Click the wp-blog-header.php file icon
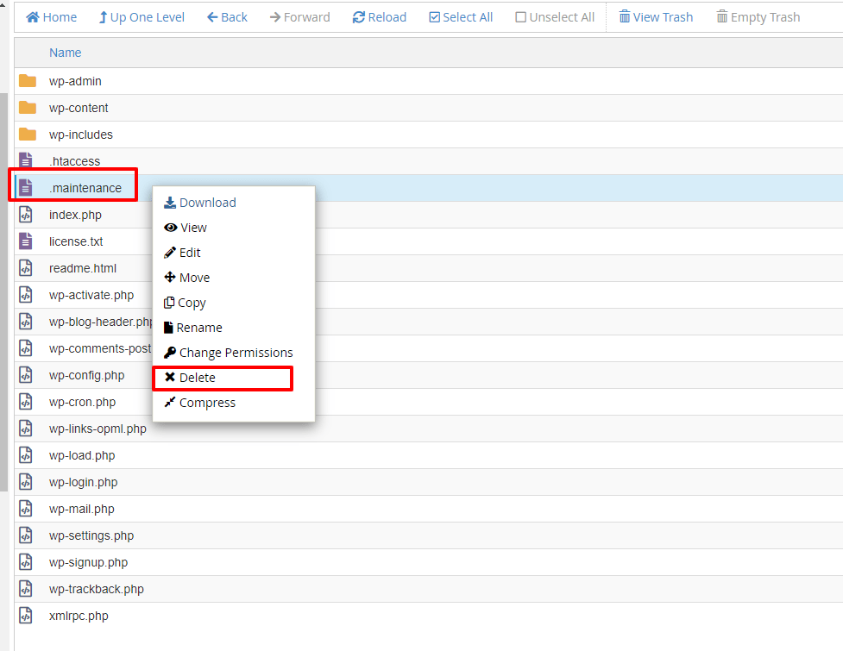 26,322
